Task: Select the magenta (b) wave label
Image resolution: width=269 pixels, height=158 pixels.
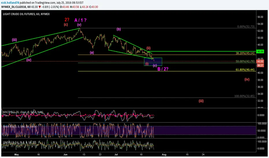Action: pos(119,29)
